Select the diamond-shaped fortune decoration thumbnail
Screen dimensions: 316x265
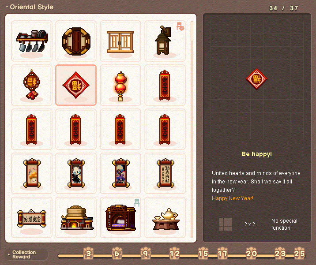76,85
